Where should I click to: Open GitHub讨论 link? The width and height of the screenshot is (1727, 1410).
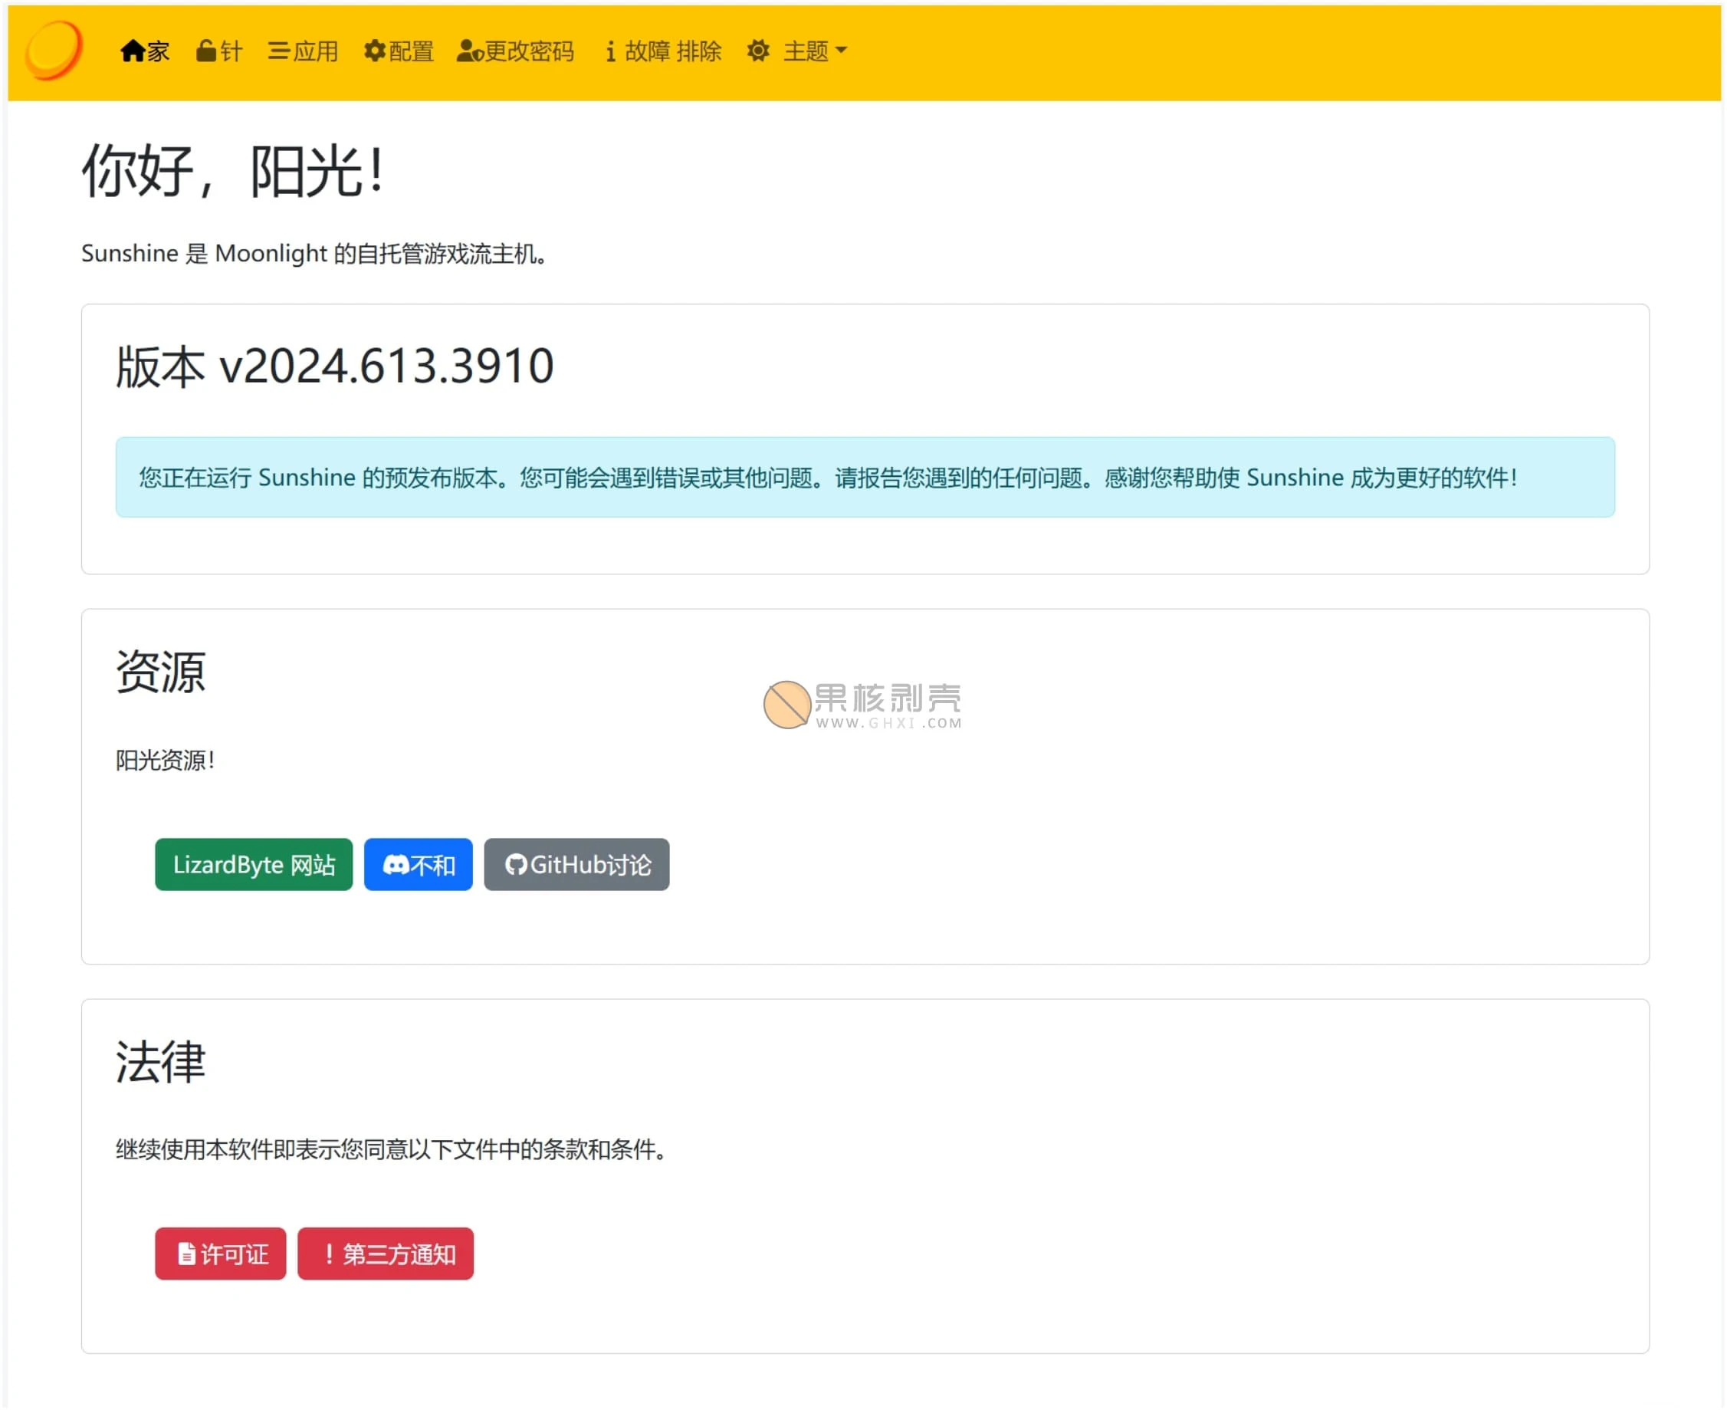pyautogui.click(x=576, y=864)
